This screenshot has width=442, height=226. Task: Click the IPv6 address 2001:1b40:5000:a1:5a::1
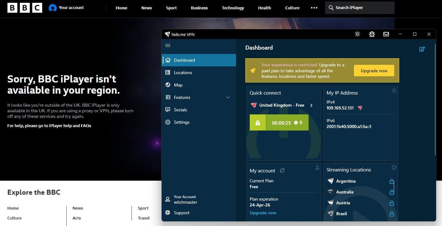pos(349,126)
